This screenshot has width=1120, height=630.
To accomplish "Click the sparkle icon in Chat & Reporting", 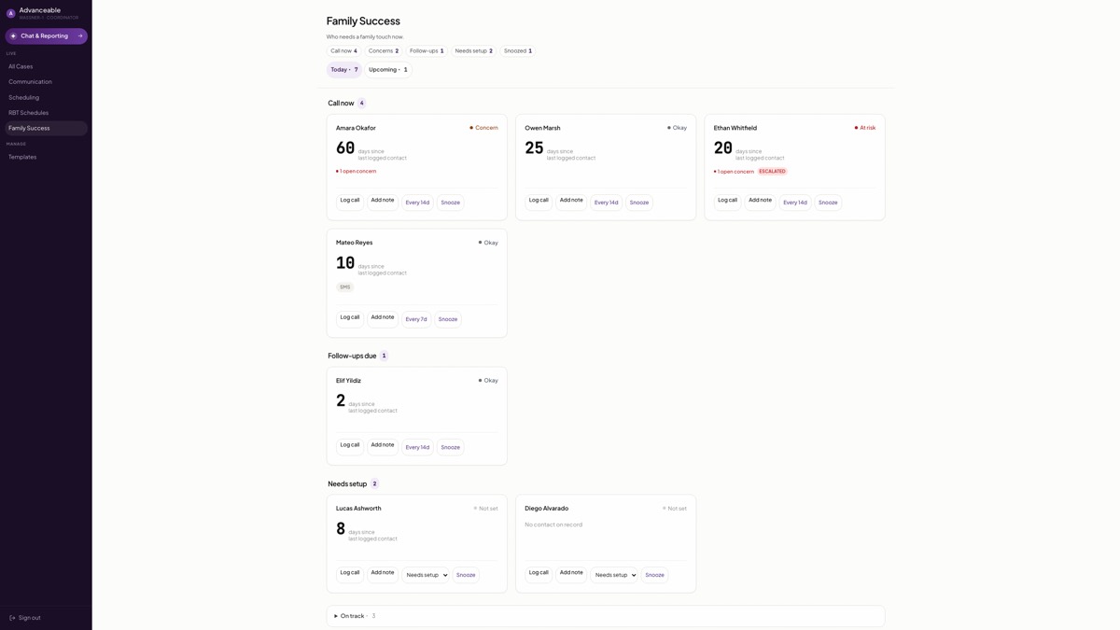I will (x=13, y=36).
